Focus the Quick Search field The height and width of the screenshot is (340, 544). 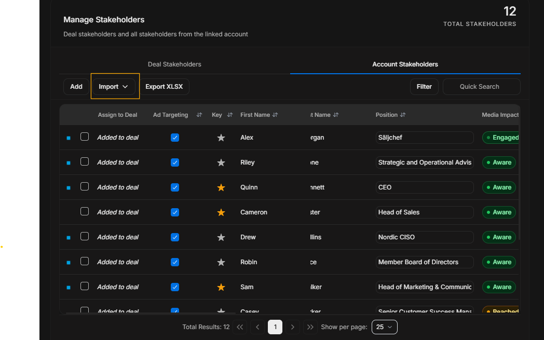pos(482,87)
